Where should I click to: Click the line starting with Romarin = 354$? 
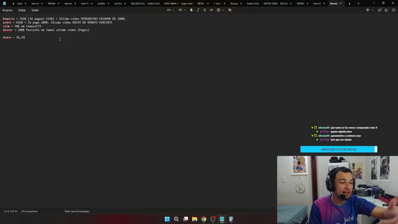point(64,19)
